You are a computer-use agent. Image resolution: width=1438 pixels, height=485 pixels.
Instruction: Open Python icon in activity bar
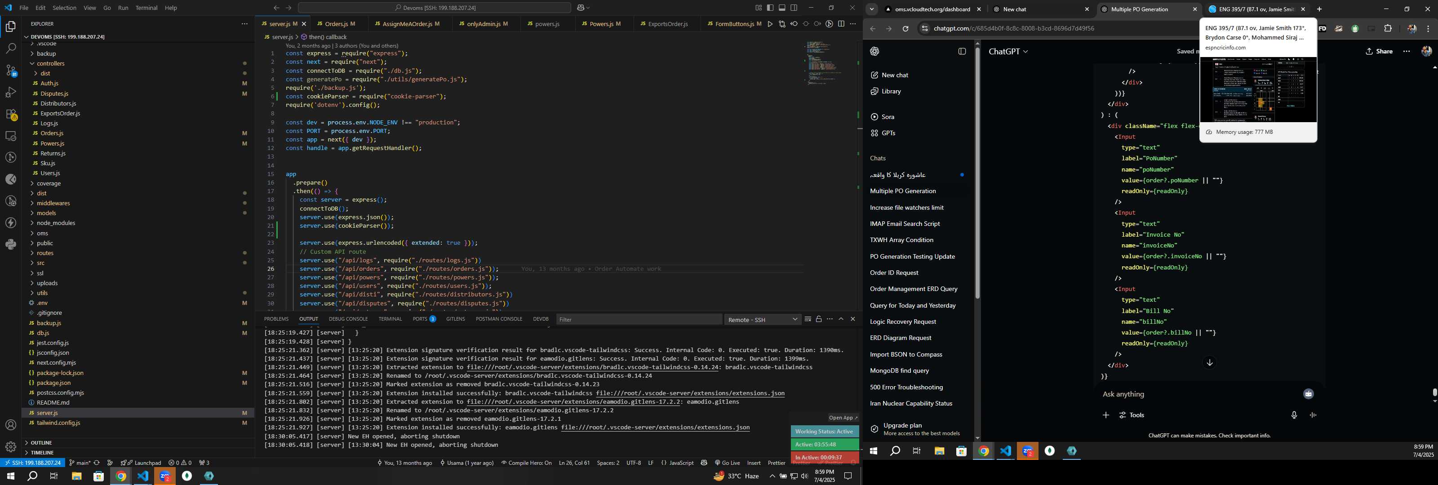(x=11, y=244)
